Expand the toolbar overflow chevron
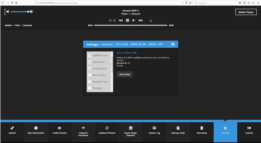Viewport: 261px width, 143px height. coord(253,3)
